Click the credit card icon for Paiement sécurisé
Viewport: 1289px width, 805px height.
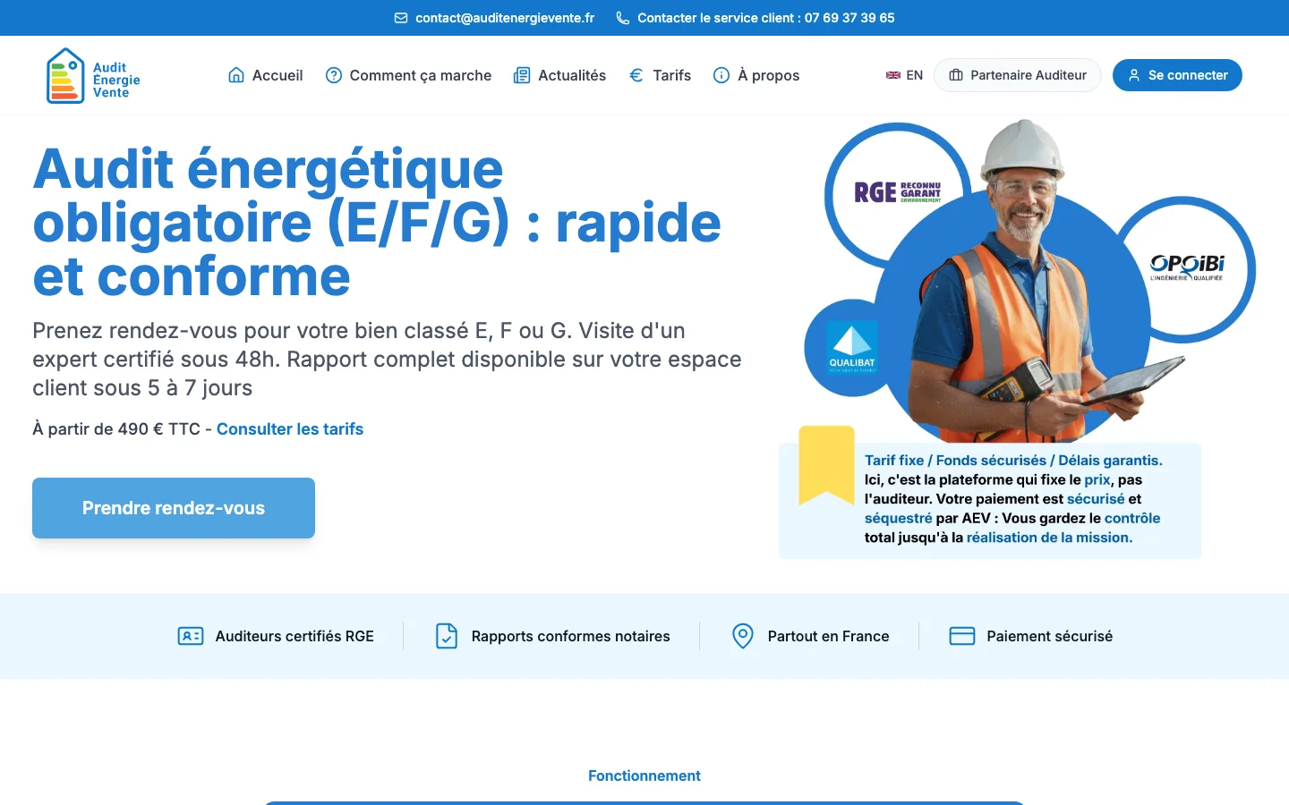coord(962,636)
